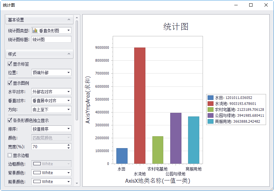Image resolution: width=274 pixels, height=191 pixels.
Task: Toggle the 显示标签 checkbox
Action: 10,64
